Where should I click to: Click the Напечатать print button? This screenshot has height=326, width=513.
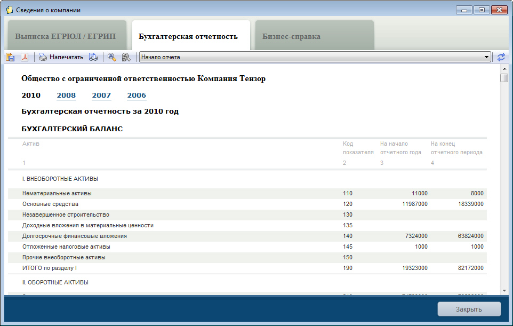tap(61, 57)
